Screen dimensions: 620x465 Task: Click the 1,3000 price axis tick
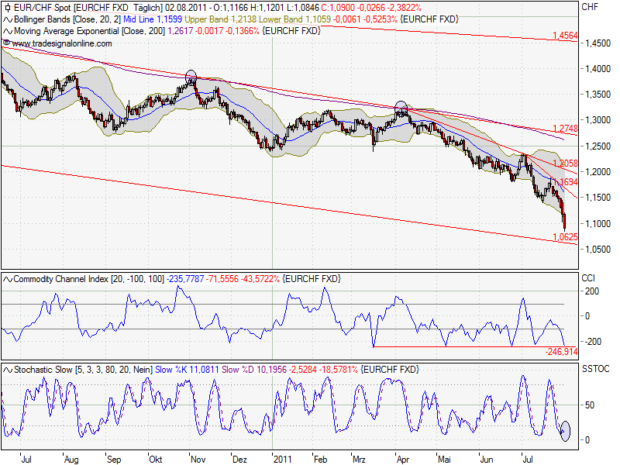pyautogui.click(x=598, y=121)
